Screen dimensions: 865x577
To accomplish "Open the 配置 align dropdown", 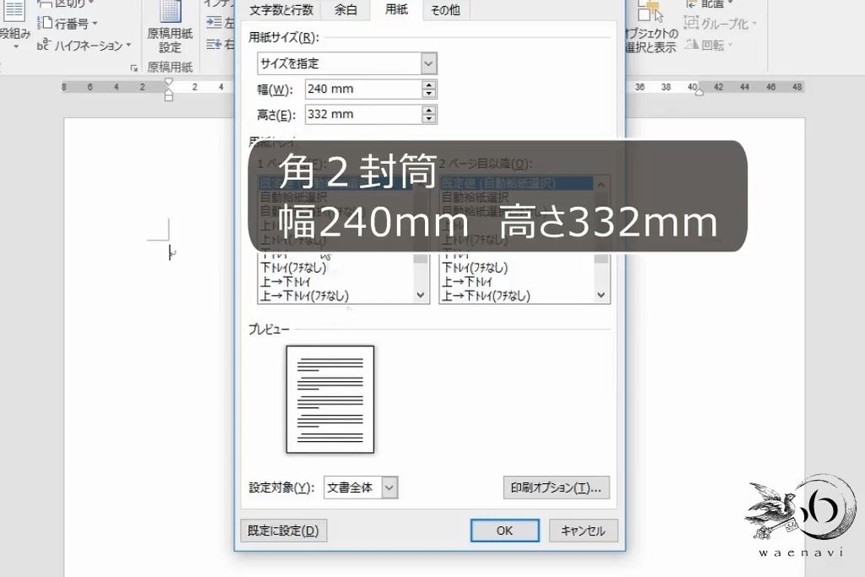I will (x=709, y=4).
